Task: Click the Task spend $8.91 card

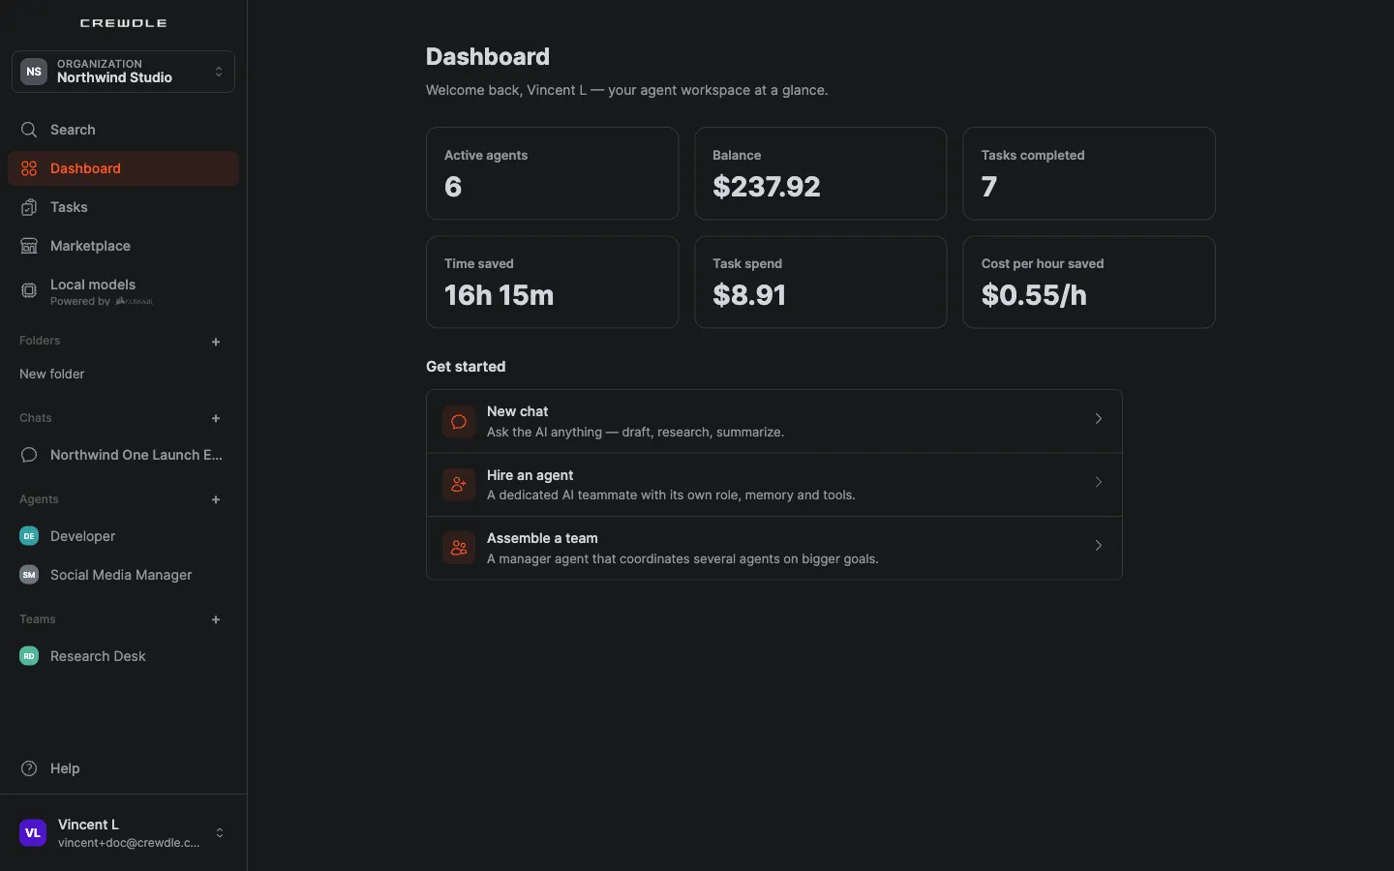Action: (x=821, y=283)
